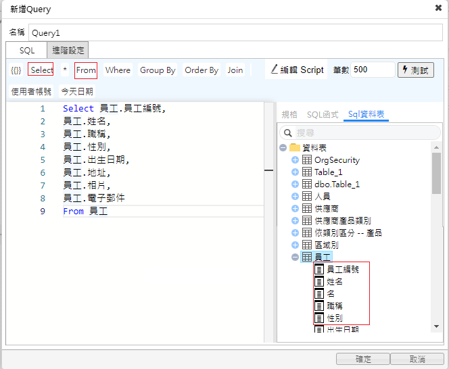Open 編輯 Script editor

point(297,70)
